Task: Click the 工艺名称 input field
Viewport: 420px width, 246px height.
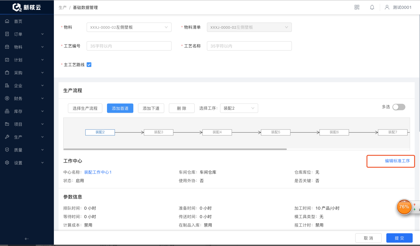Action: click(x=249, y=46)
